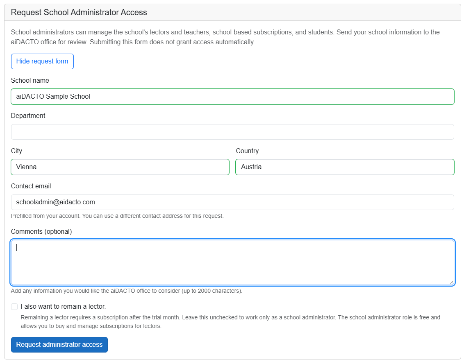Focus the School name input field
Screen dimensions: 464x364
tap(232, 96)
